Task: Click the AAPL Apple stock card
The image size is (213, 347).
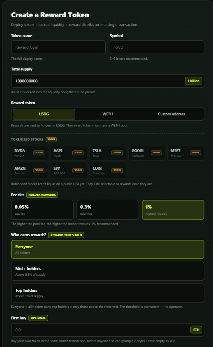Action: (69, 153)
